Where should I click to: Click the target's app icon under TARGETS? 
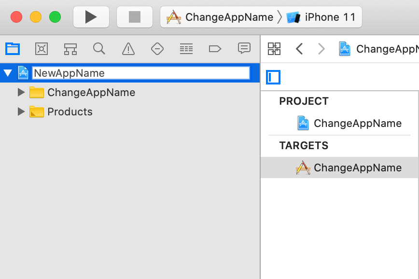(303, 167)
